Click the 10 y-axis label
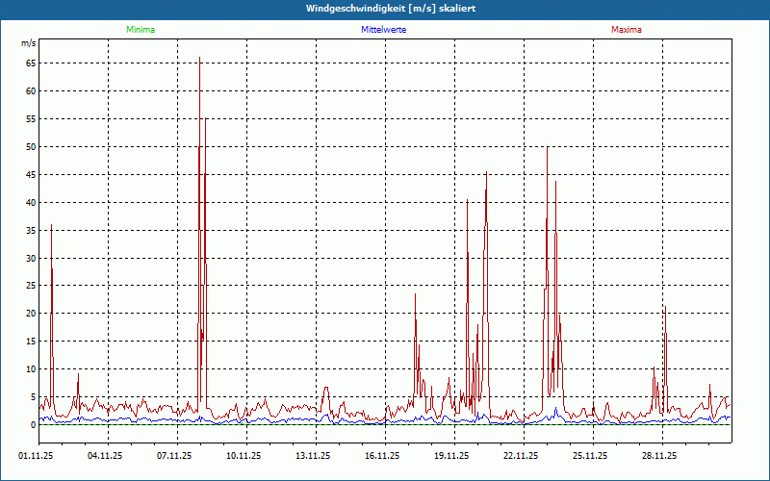This screenshot has width=770, height=481. (x=32, y=369)
